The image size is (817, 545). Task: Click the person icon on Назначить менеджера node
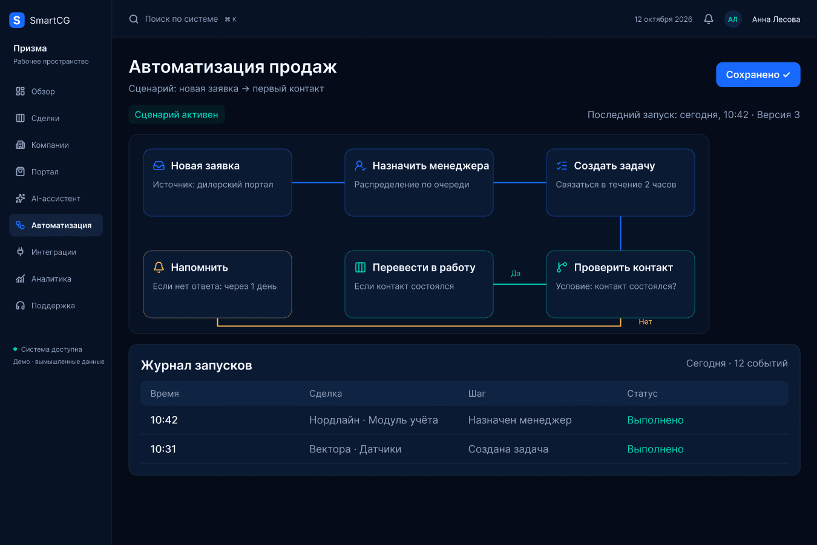coord(361,166)
